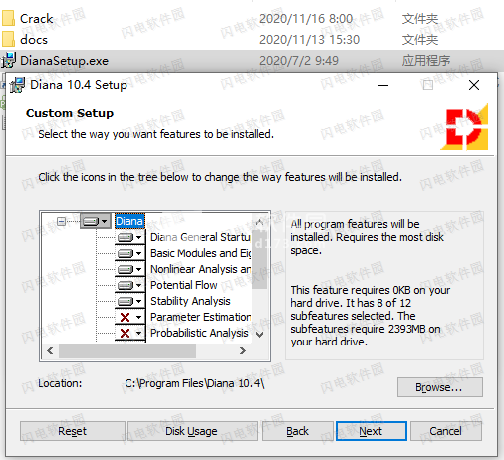Click the Reset button
Viewport: 504px width, 460px height.
coord(73,431)
